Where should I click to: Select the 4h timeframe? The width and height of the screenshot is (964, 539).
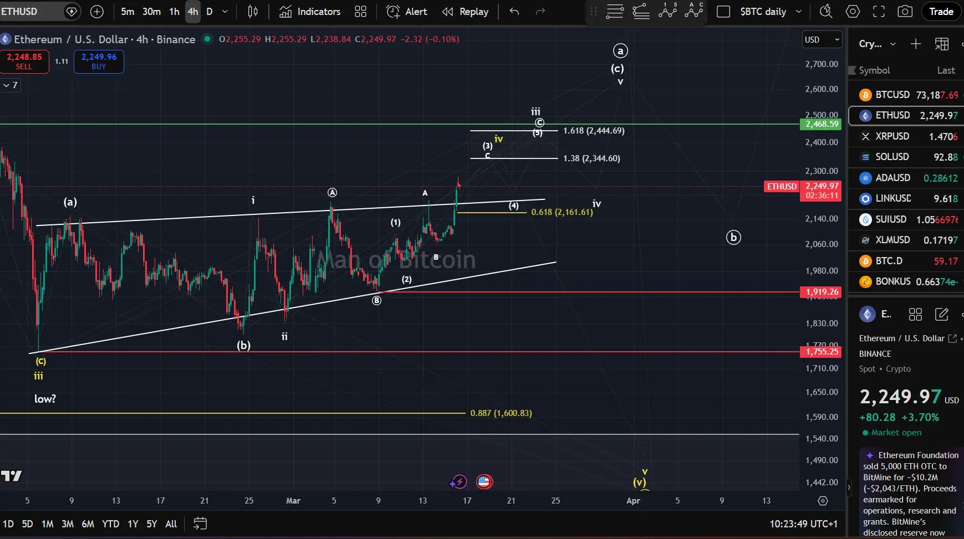click(x=193, y=12)
